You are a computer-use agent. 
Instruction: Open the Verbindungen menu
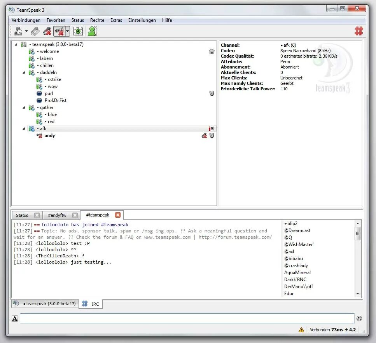[26, 20]
